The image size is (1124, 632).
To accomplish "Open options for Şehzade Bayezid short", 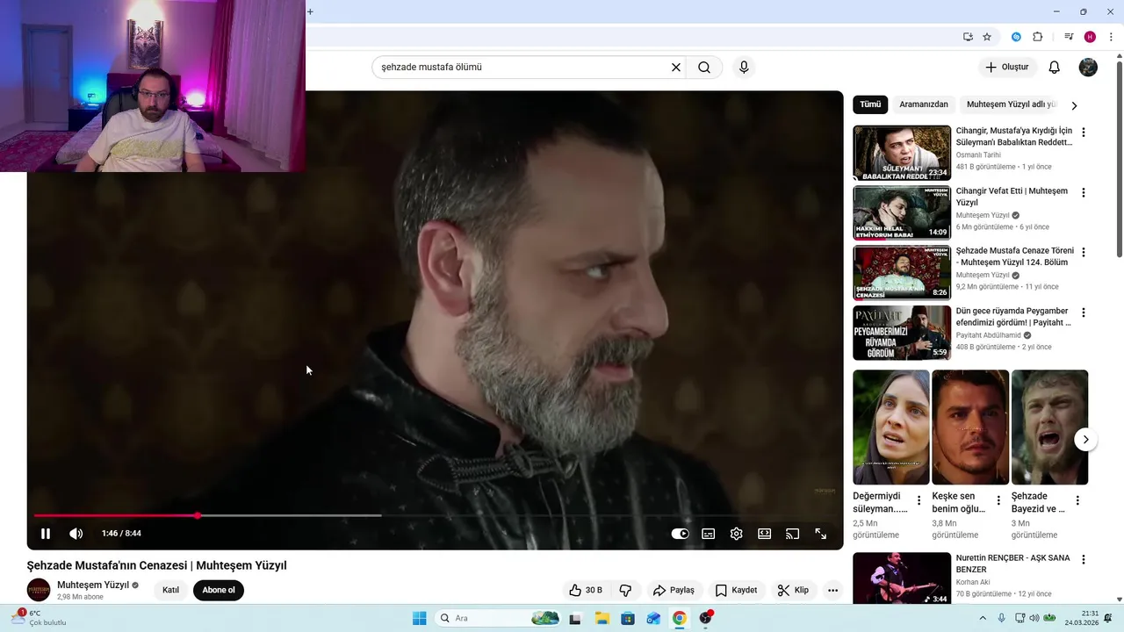I will (1077, 500).
